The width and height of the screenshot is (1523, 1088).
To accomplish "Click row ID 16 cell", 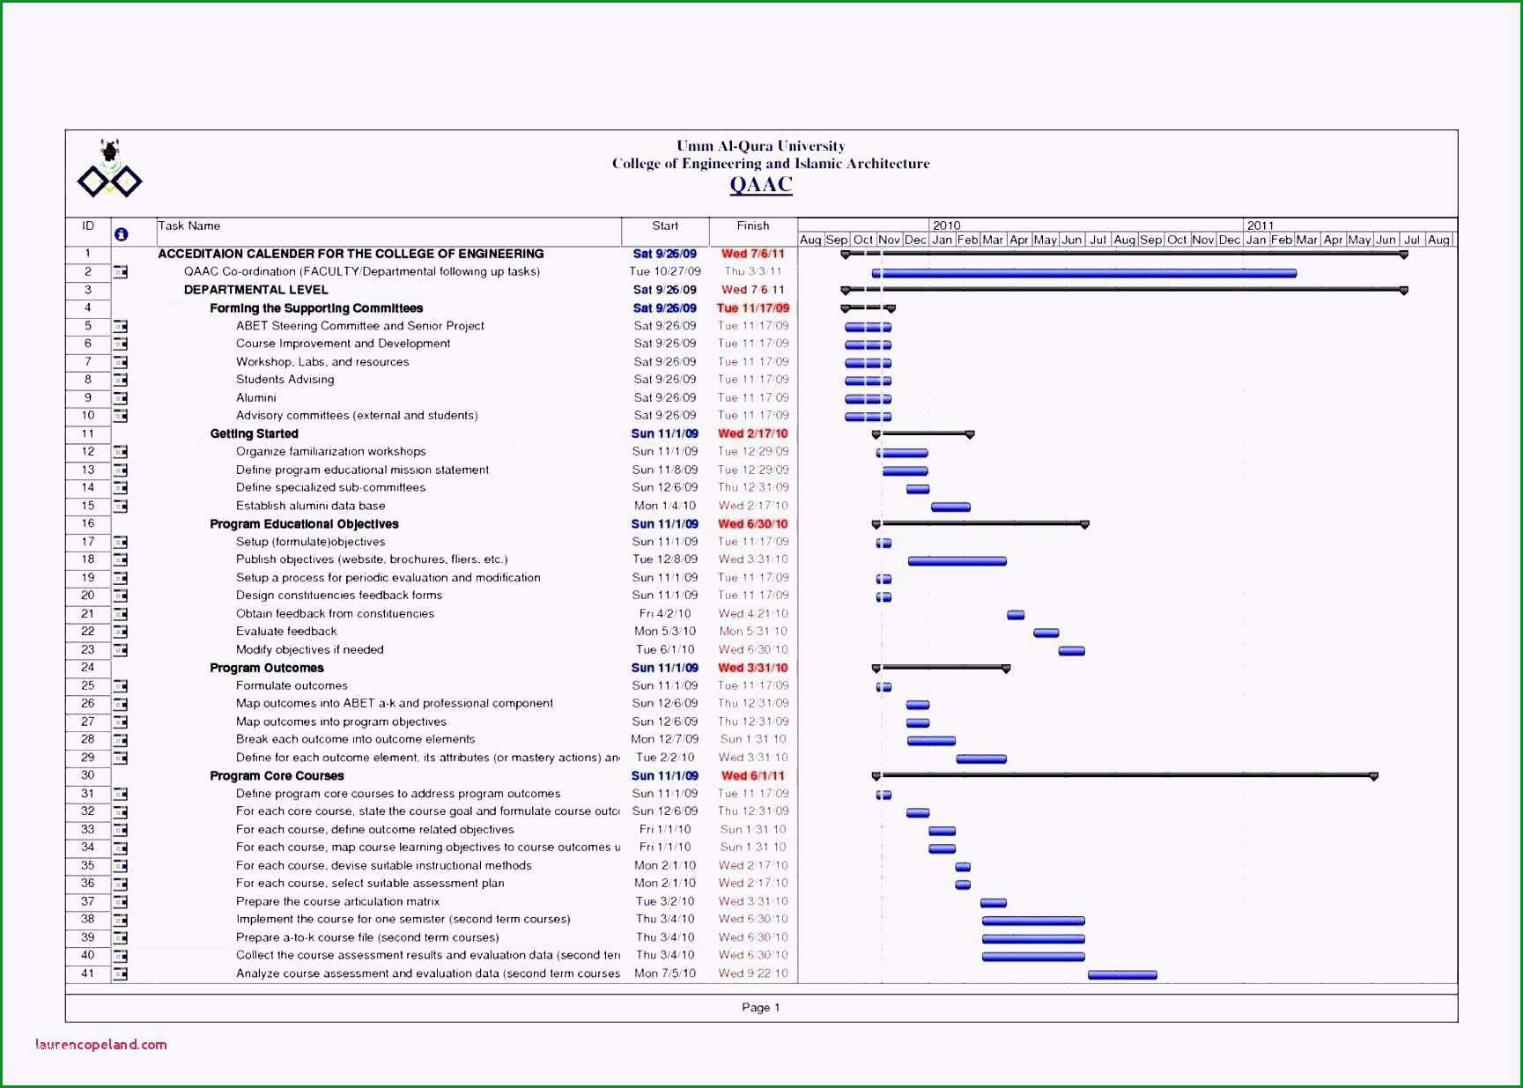I will click(88, 523).
